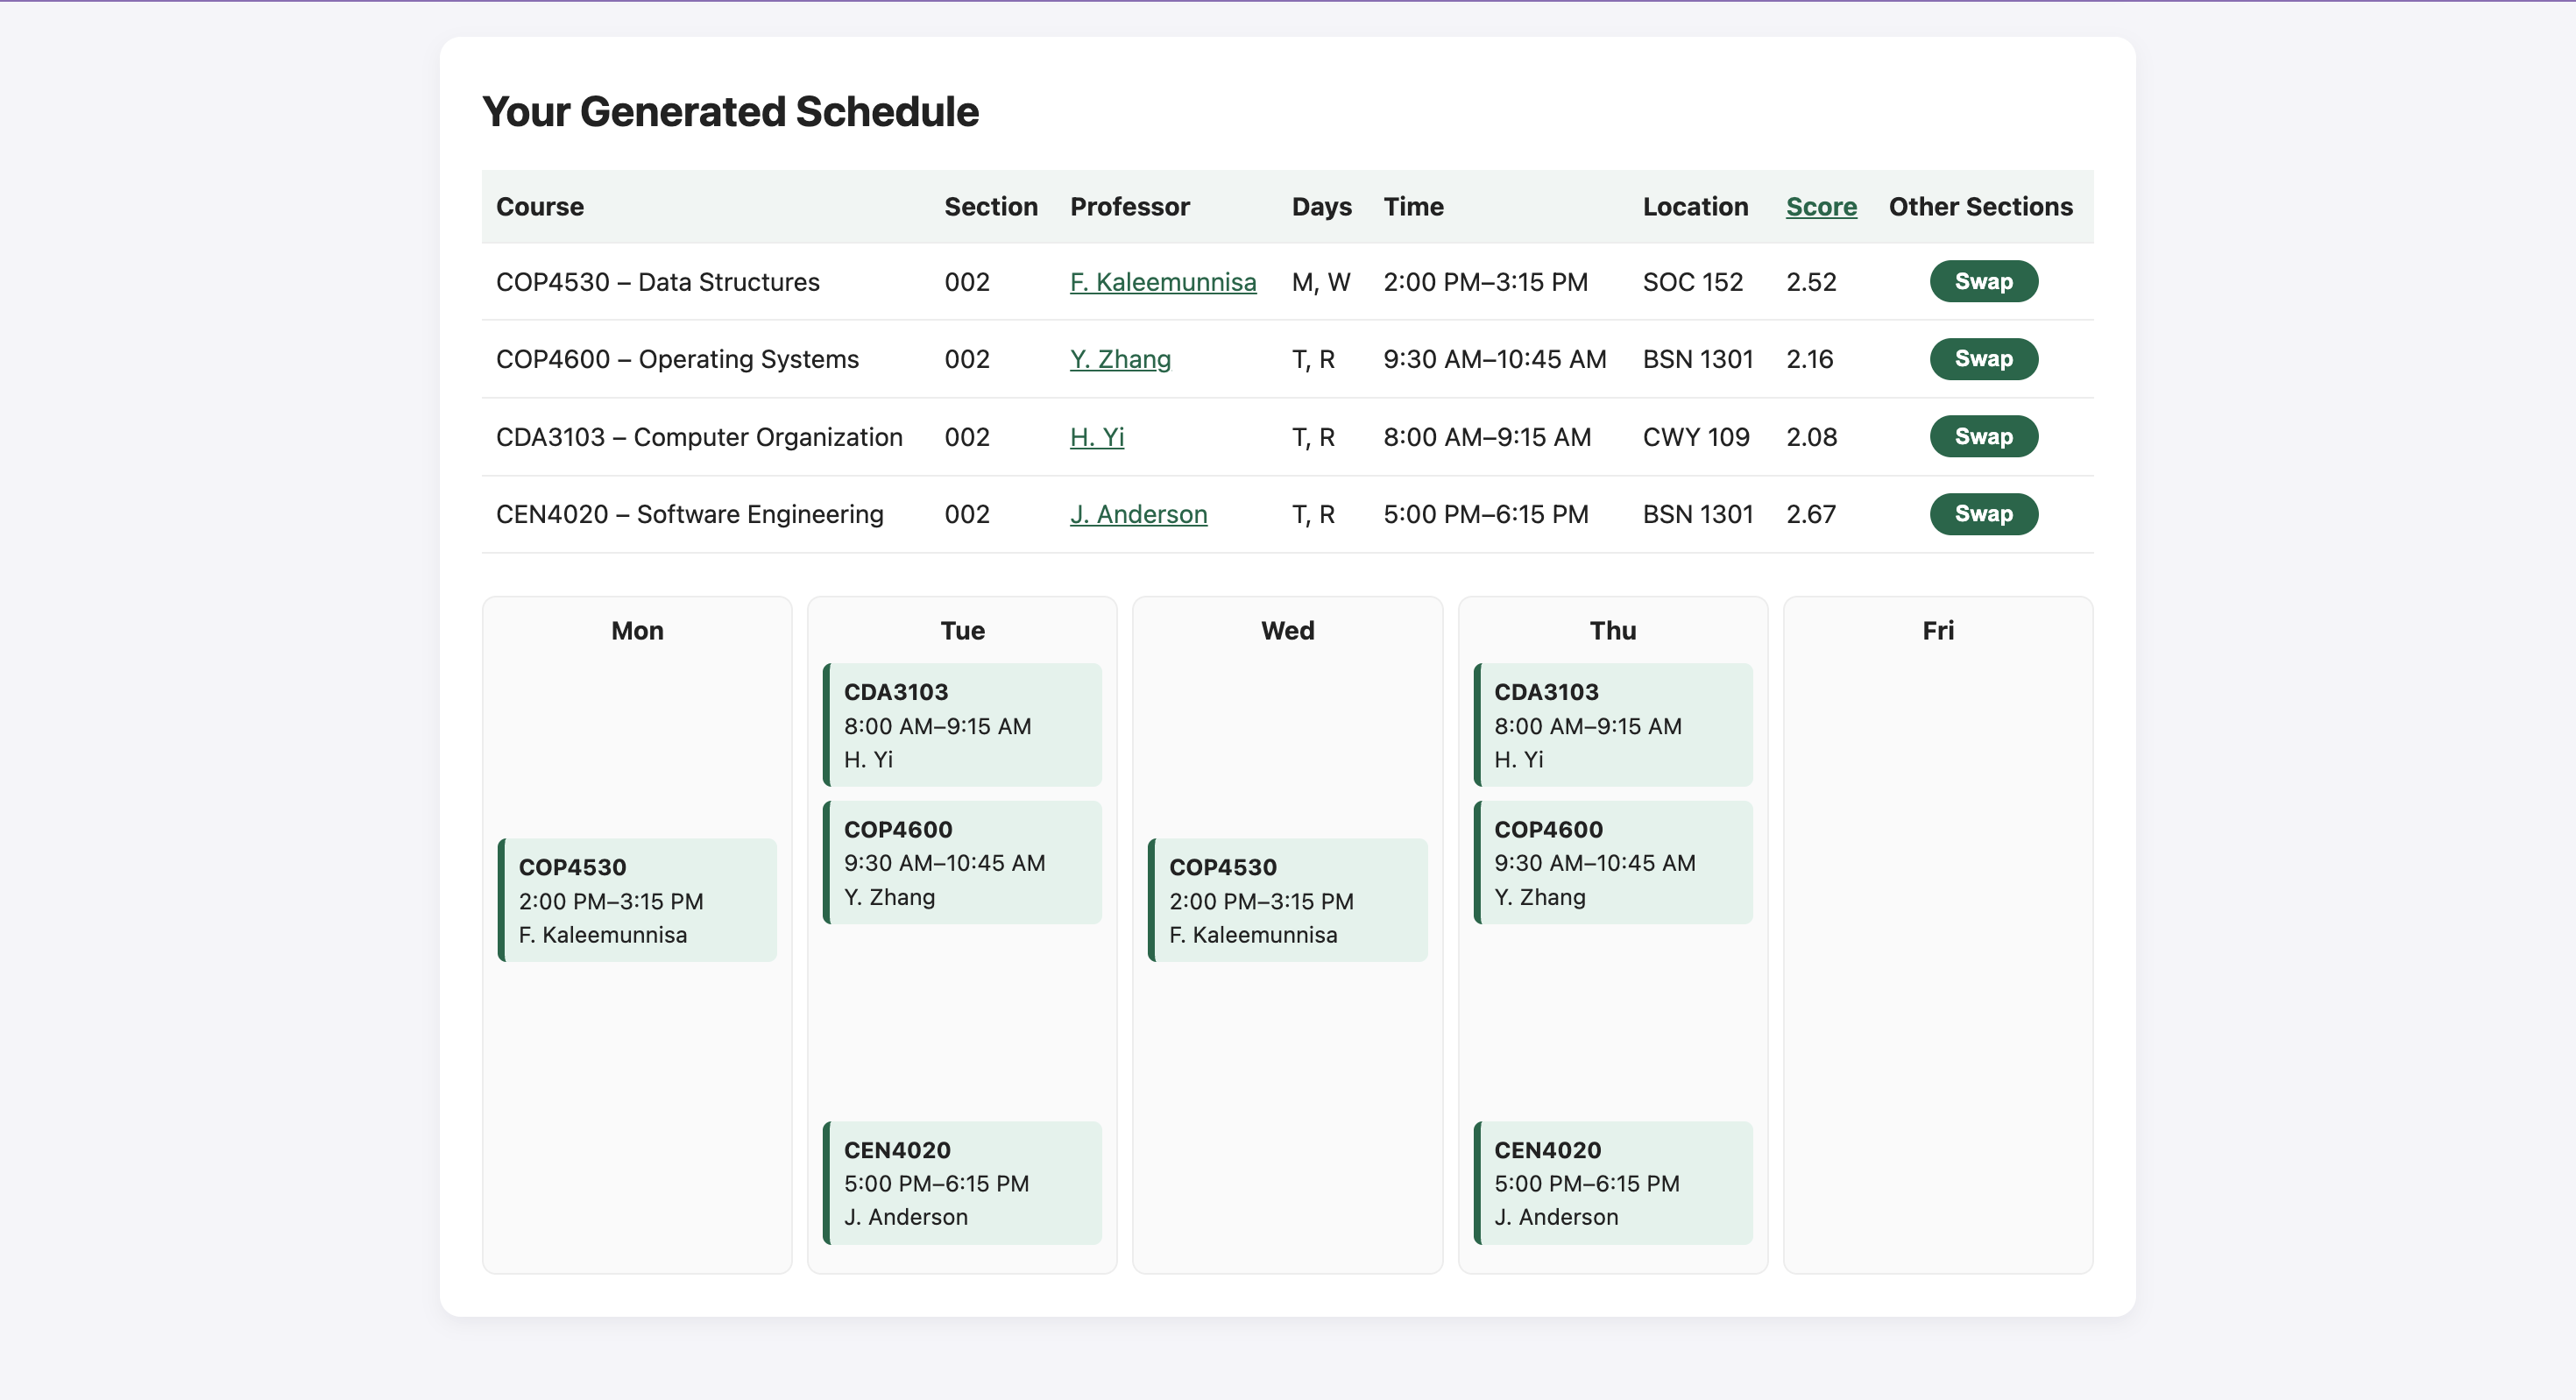Open professor F. Kaleemunnisa's link
The width and height of the screenshot is (2576, 1400).
[x=1162, y=282]
